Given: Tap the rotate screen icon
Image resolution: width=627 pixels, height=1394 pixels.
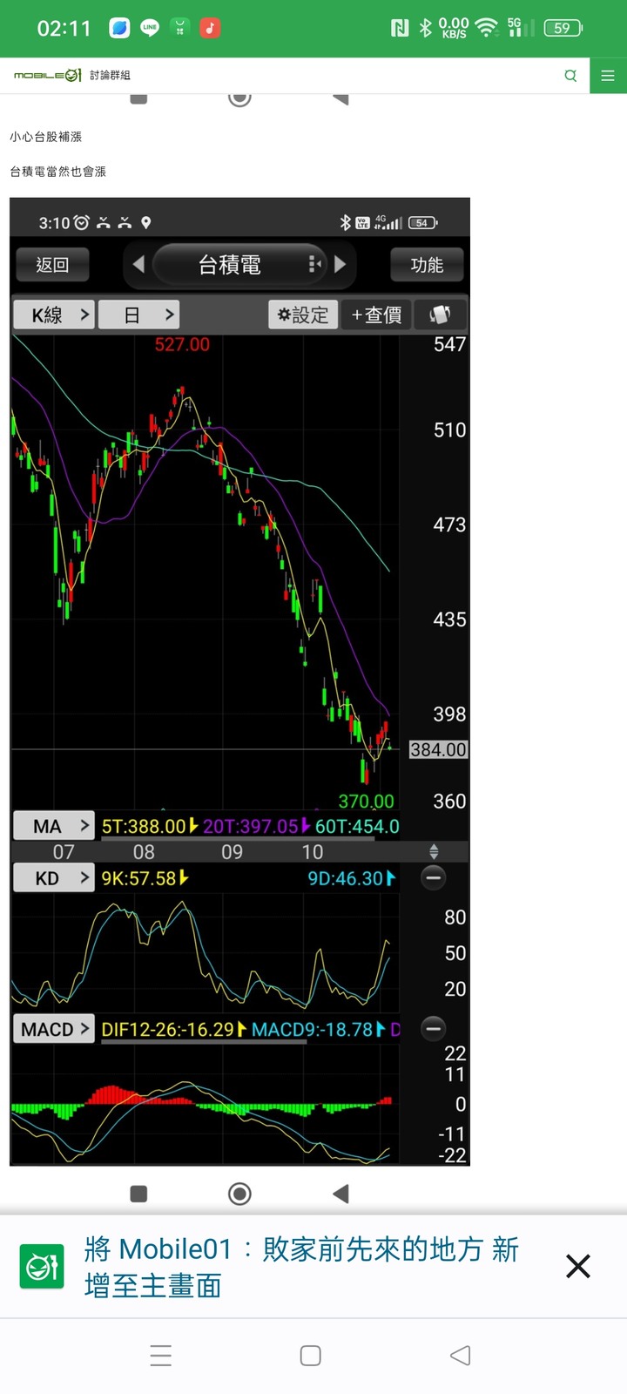Looking at the screenshot, I should (441, 315).
